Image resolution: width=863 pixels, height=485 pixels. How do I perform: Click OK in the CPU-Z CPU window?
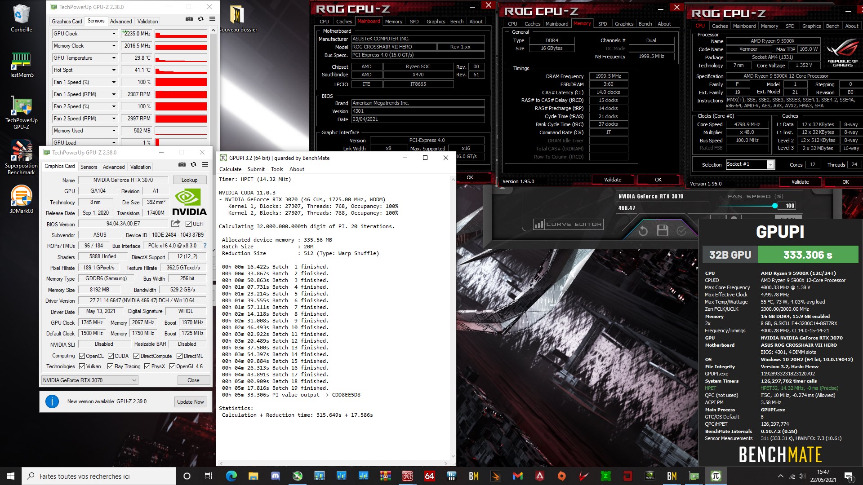pyautogui.click(x=845, y=182)
